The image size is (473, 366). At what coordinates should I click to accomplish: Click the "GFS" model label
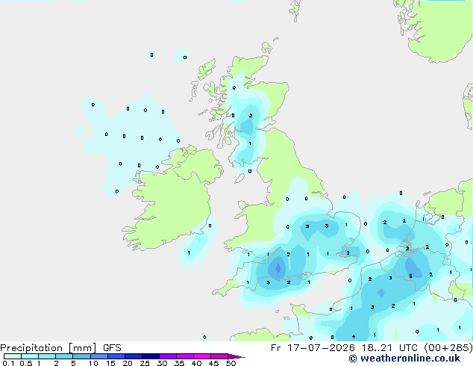coord(112,348)
